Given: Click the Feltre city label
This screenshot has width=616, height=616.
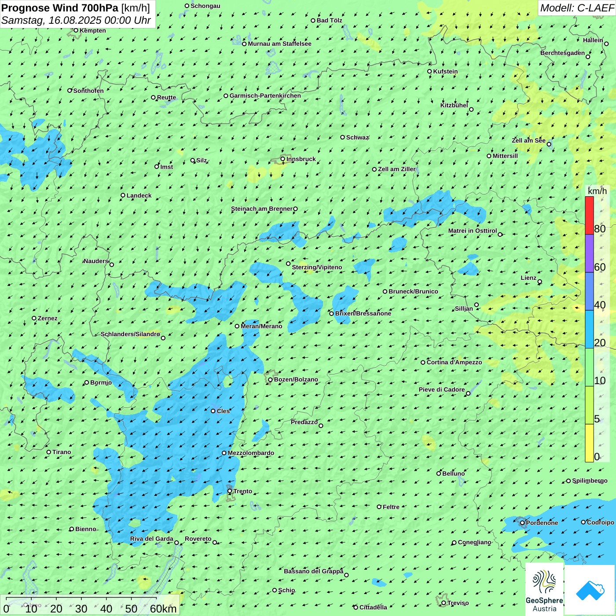Looking at the screenshot, I should point(391,507).
